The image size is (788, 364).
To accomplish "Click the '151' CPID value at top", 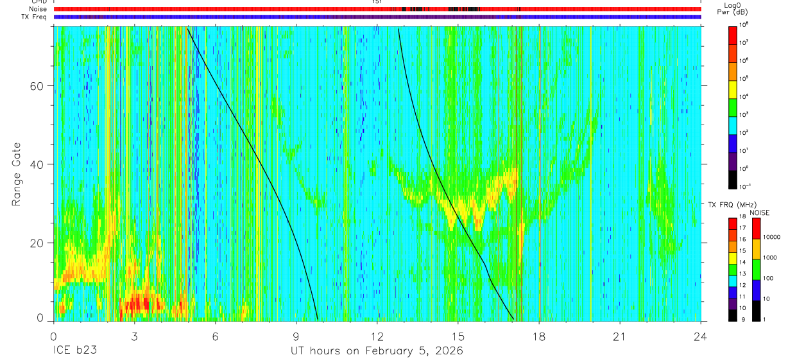I will tap(377, 2).
